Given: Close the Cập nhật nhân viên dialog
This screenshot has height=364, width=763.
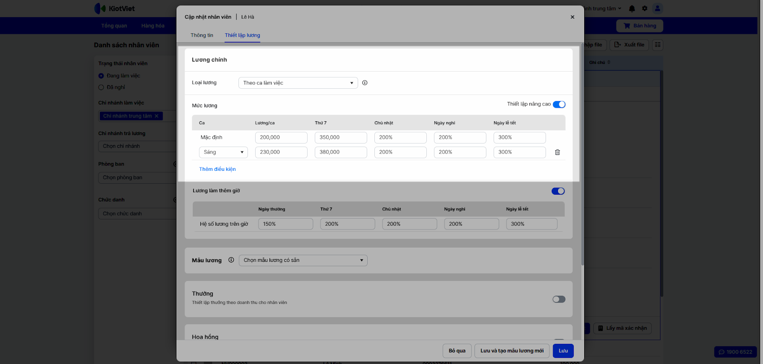Looking at the screenshot, I should (x=572, y=17).
